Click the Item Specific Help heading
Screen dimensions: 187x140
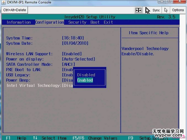[x=149, y=33]
